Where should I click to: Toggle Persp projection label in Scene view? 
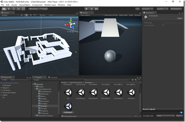pyautogui.click(x=71, y=32)
